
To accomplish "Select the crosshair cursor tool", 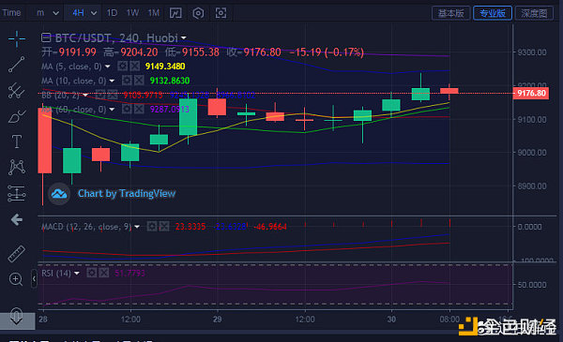I will click(x=17, y=38).
